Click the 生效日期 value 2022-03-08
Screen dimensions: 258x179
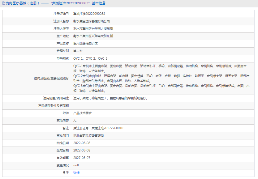[x=82, y=150]
